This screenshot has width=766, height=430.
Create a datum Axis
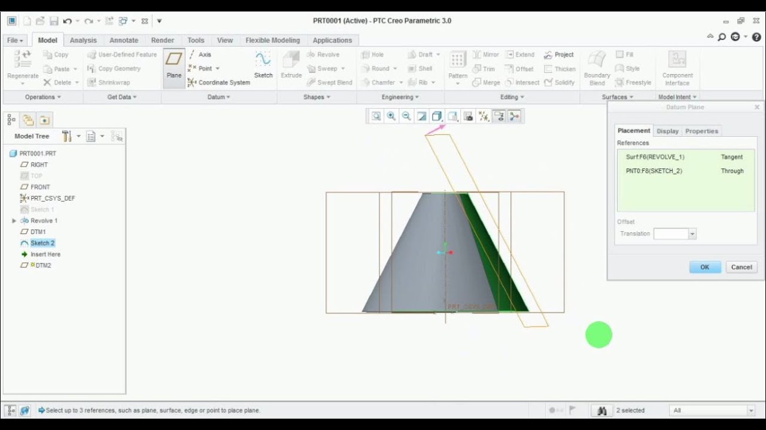coord(200,54)
